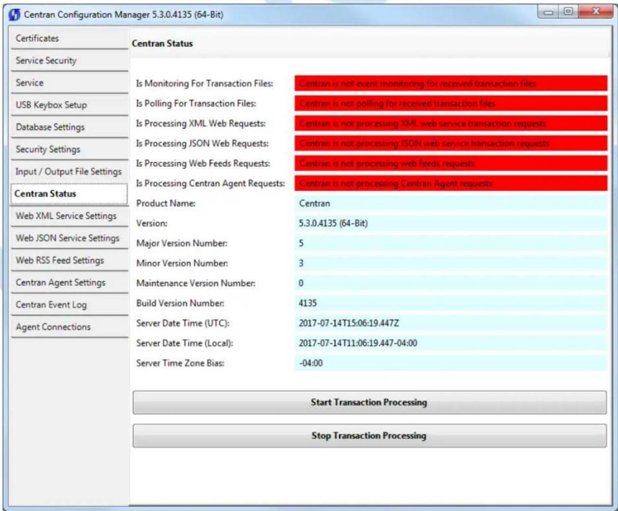This screenshot has width=618, height=511.
Task: Maximize the Centran Configuration Manager window
Action: [x=568, y=12]
